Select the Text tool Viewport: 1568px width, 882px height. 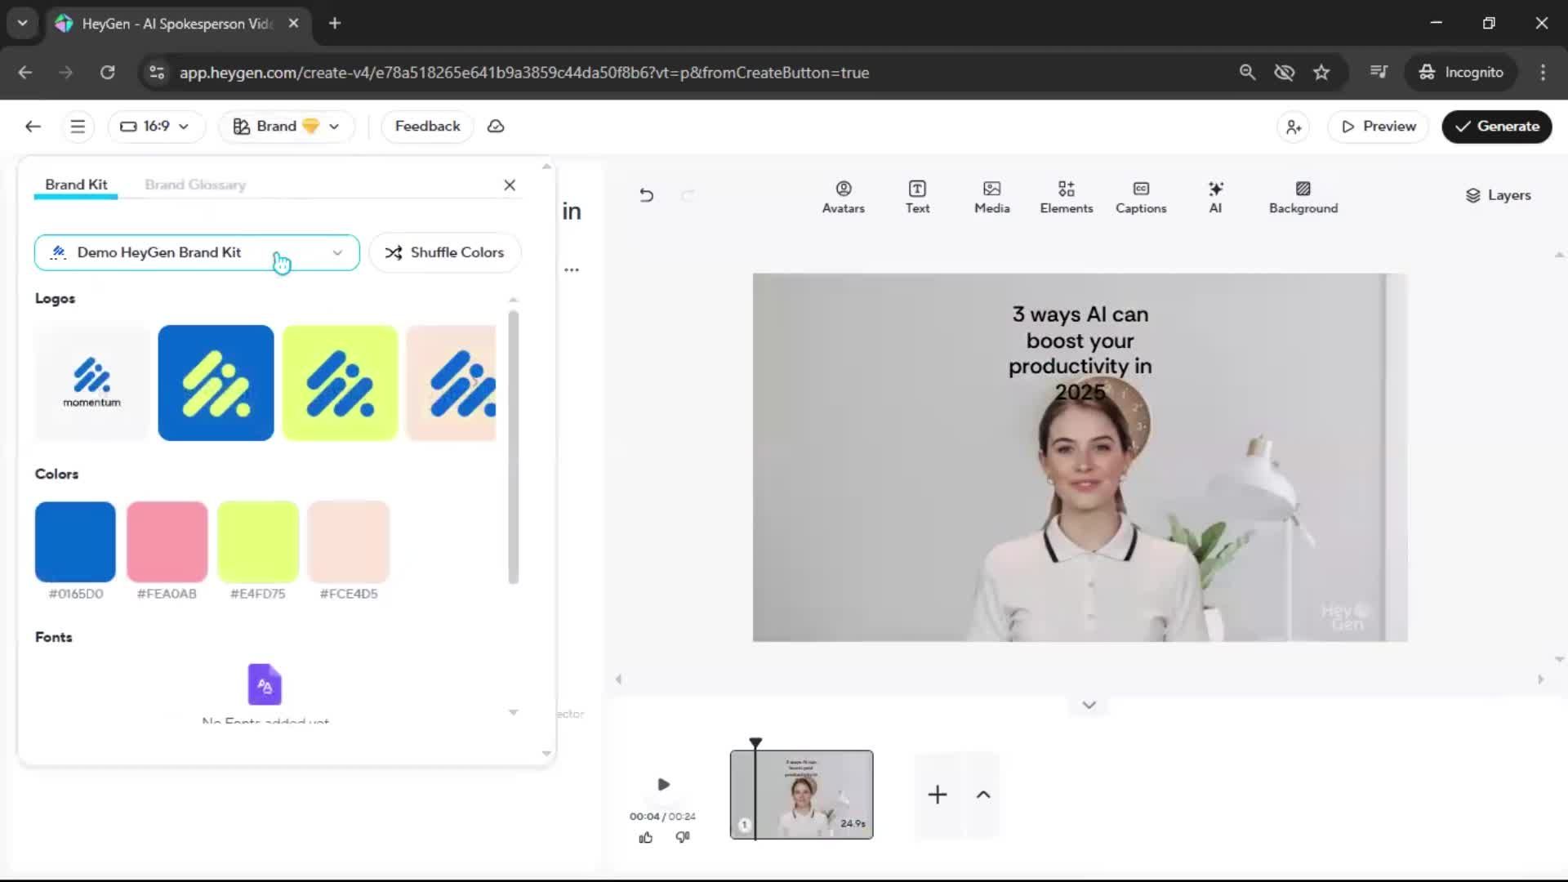(x=917, y=197)
